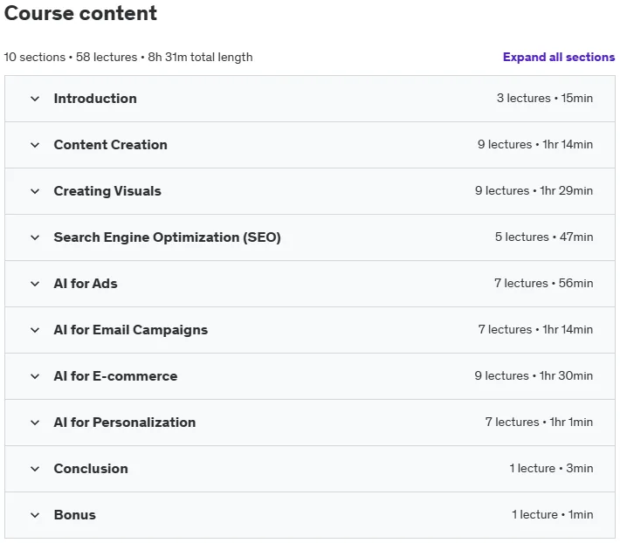Viewport: 620px width, 543px height.
Task: Click chevron beside Creating Visuals
Action: pos(35,191)
